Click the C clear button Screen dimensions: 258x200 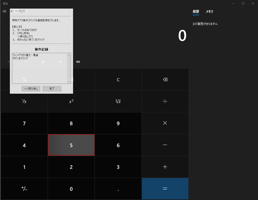[x=118, y=80]
